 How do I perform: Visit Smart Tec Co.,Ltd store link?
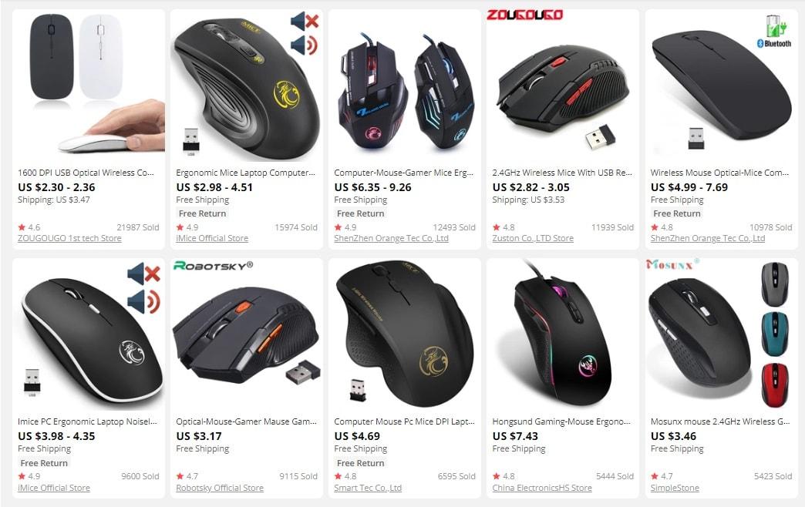click(x=368, y=488)
